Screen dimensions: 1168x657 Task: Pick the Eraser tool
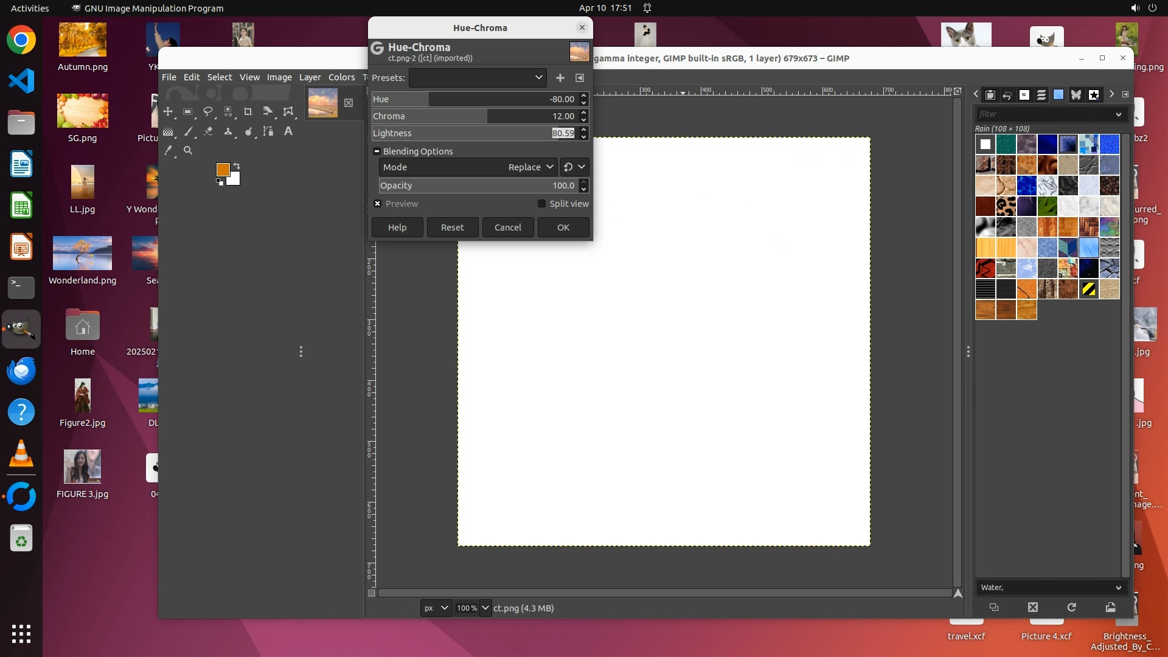(x=208, y=131)
